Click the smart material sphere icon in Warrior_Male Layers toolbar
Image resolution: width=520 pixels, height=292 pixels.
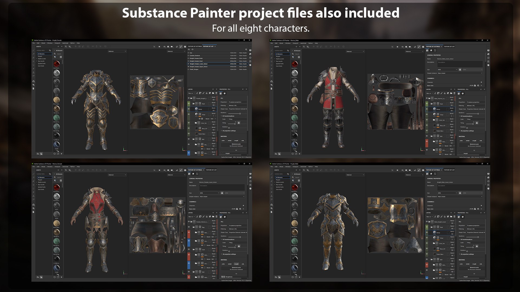[x=448, y=93]
